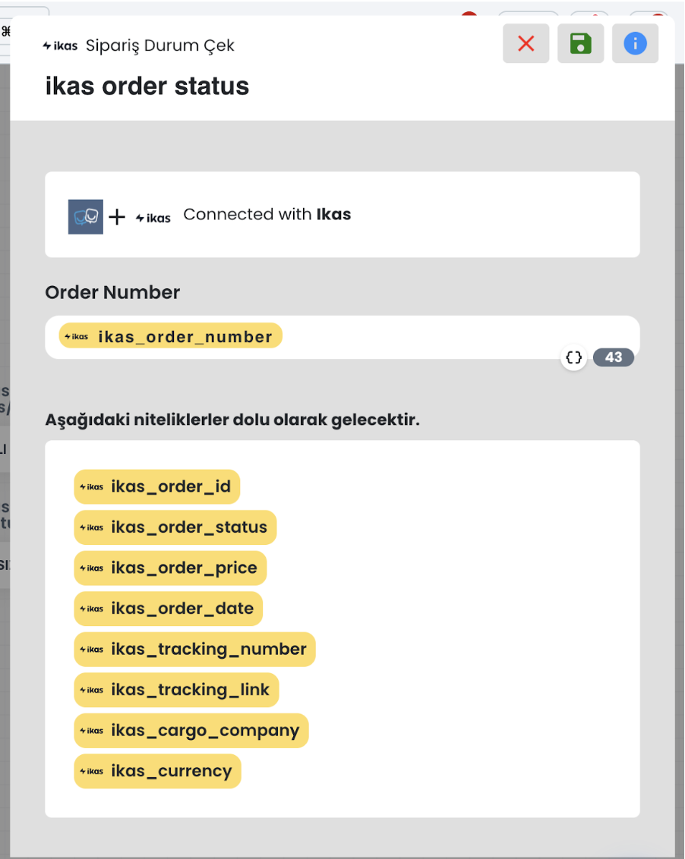Click the ikas_currency attribute tag
The height and width of the screenshot is (859, 685).
click(157, 771)
